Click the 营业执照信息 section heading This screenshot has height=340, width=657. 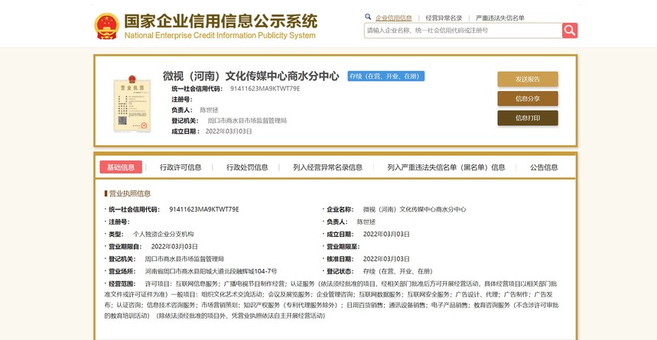(129, 193)
